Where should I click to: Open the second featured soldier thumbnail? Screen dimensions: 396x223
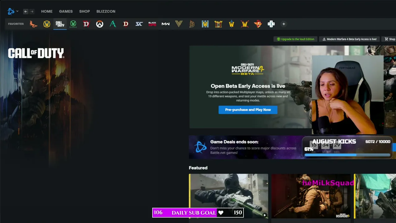coord(311,196)
